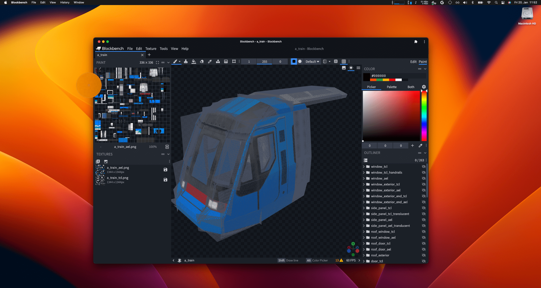Toggle visibility of roof_exterior layer
This screenshot has width=541, height=288.
423,255
